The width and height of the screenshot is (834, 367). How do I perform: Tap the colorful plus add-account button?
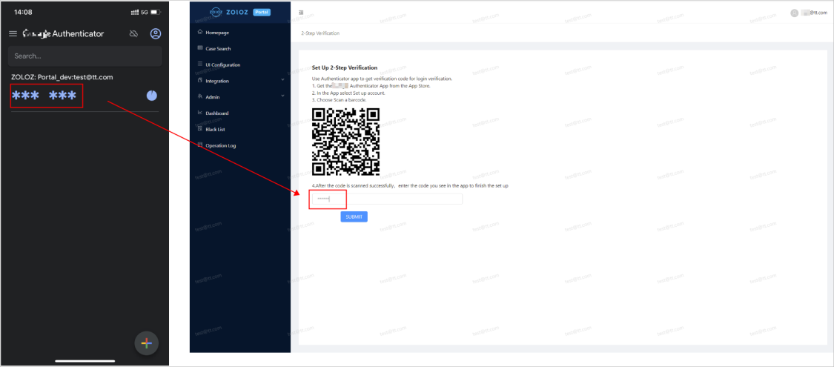146,343
